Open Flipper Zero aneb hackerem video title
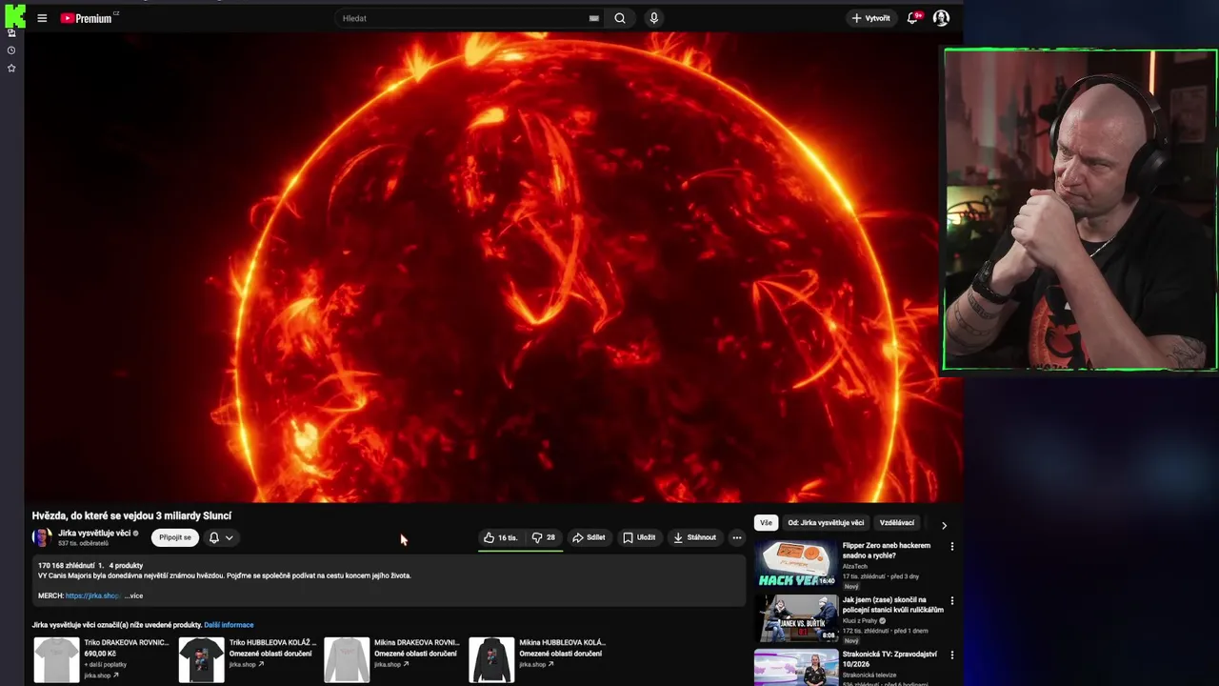The width and height of the screenshot is (1219, 686). click(887, 550)
